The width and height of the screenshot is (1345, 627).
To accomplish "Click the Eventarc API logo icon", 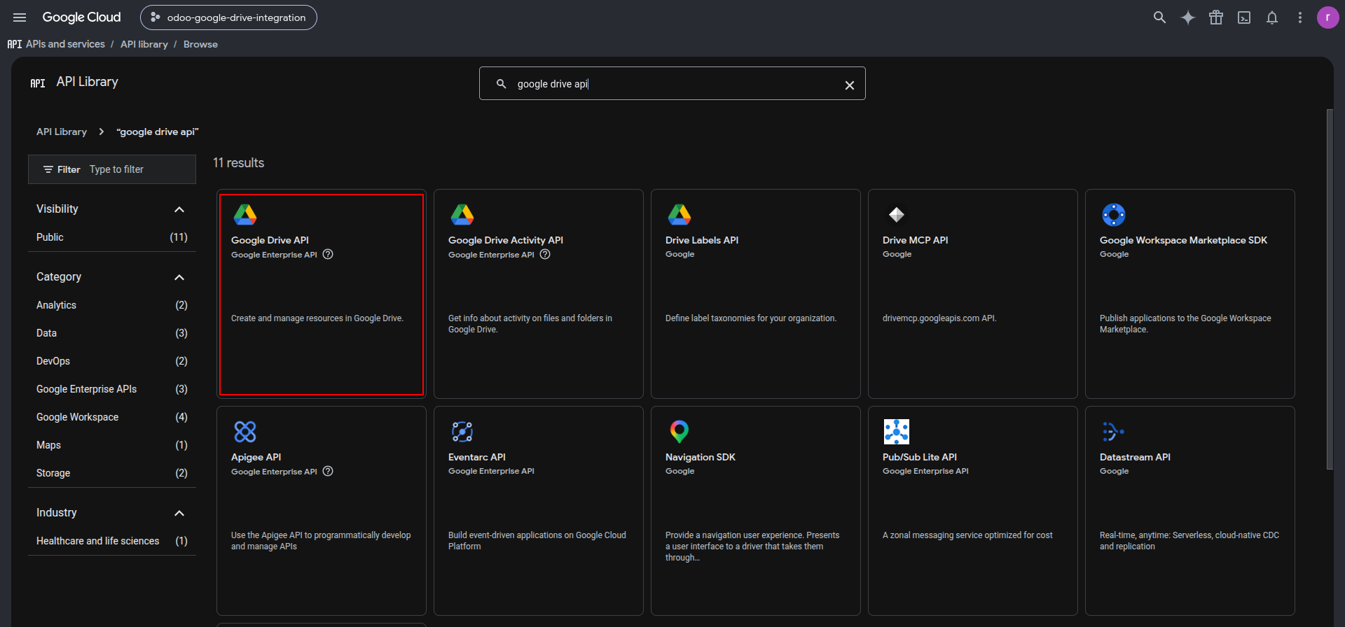I will [462, 432].
